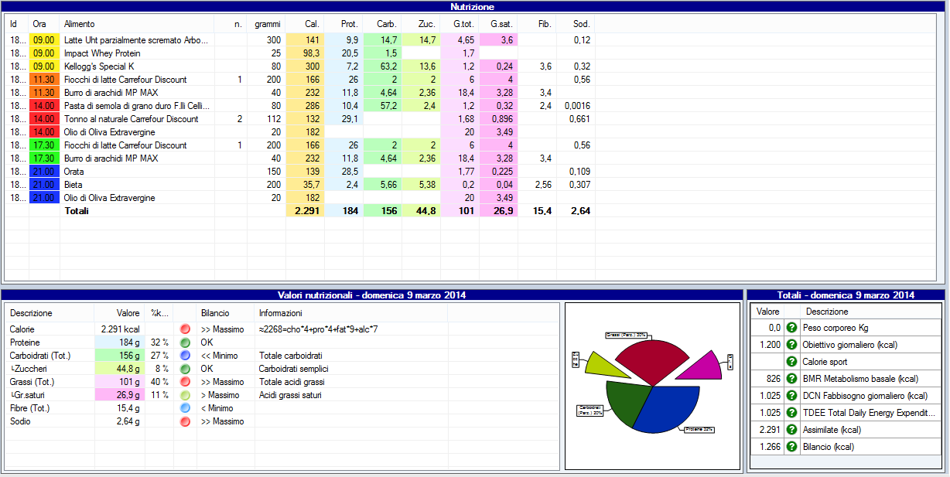Sort the food table by Cal. column header
This screenshot has width=950, height=477.
313,24
